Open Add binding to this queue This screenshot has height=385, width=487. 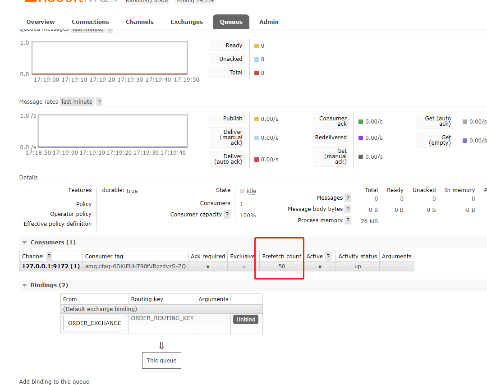pos(54,381)
